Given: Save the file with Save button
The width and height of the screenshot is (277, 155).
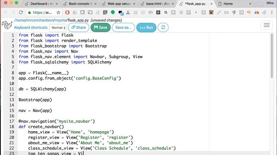Looking at the screenshot, I should pyautogui.click(x=100, y=28).
